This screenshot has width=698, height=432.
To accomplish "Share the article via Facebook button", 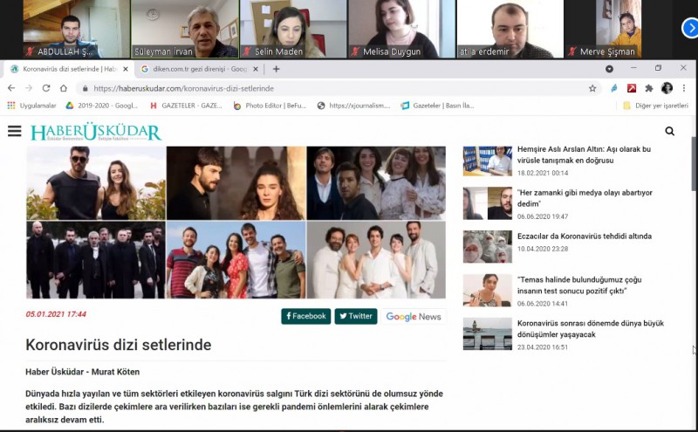I will point(305,316).
